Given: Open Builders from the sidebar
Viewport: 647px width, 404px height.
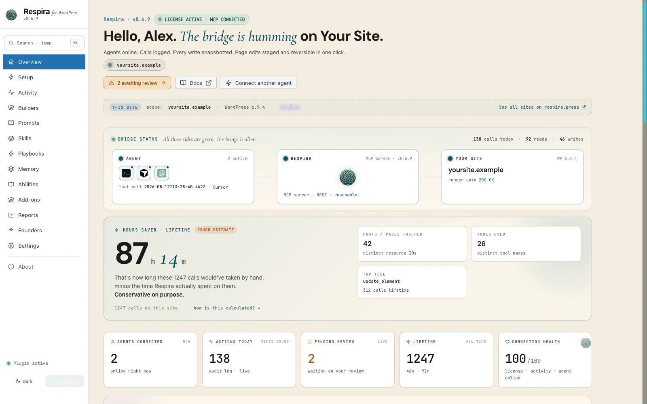Looking at the screenshot, I should pyautogui.click(x=44, y=108).
